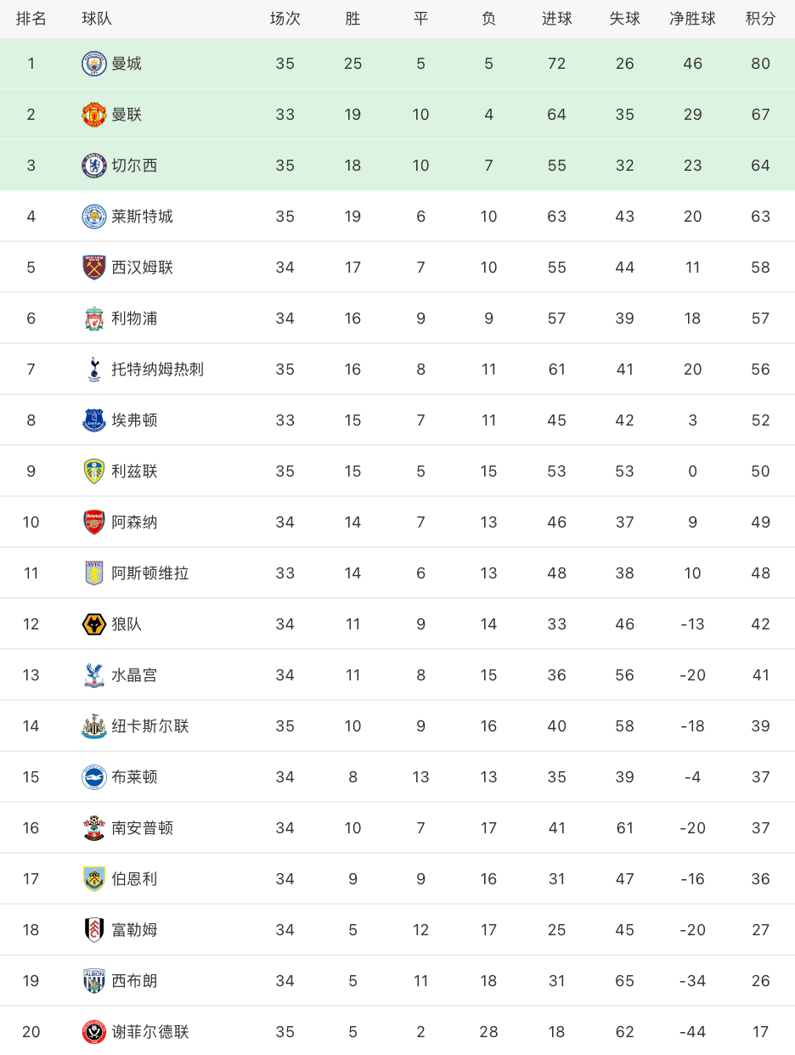Open team link 利兹联
Image resolution: width=795 pixels, height=1055 pixels.
pyautogui.click(x=134, y=471)
